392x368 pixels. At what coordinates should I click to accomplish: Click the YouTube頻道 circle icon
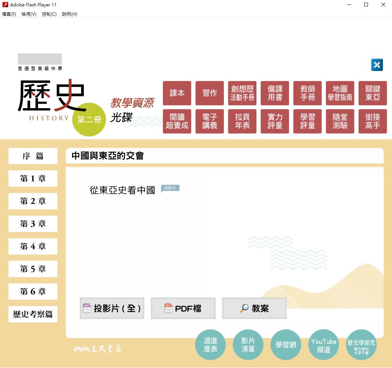[323, 345]
